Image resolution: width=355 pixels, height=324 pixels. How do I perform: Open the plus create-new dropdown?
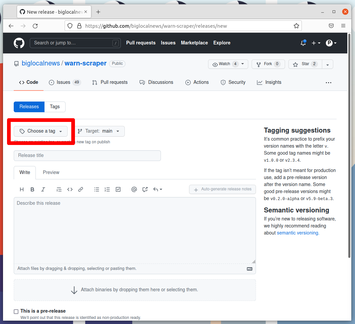[316, 43]
